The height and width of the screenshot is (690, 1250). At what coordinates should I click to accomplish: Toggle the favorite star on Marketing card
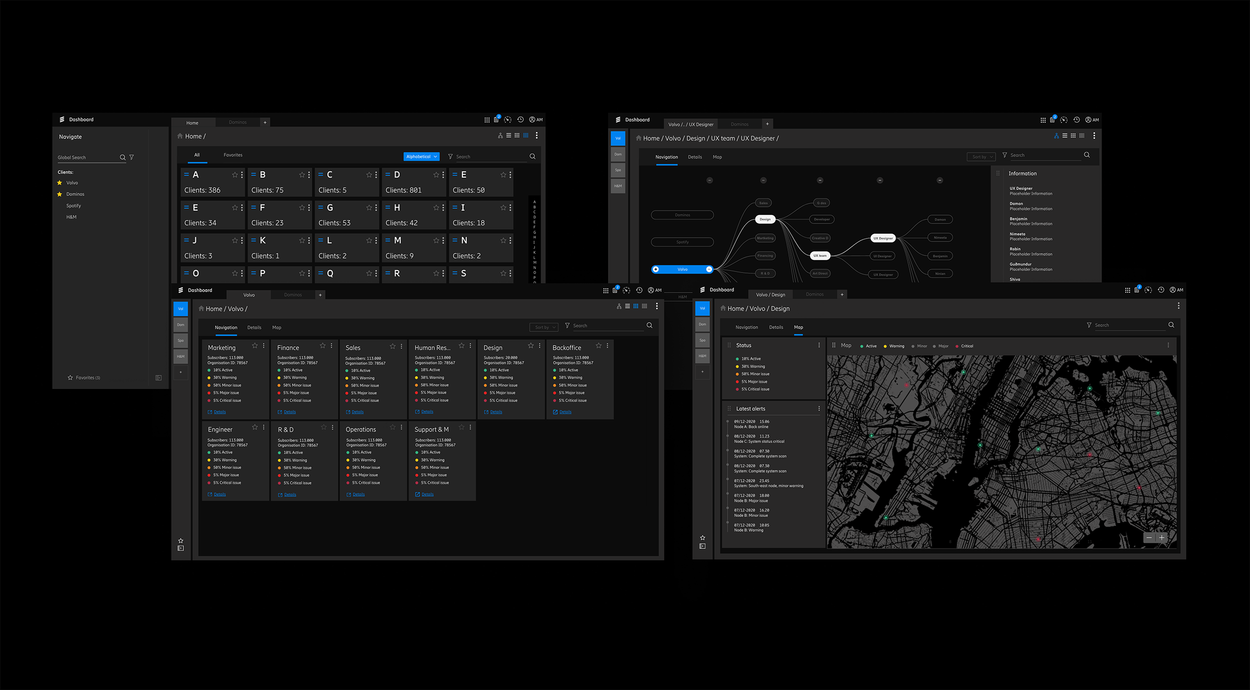[255, 345]
